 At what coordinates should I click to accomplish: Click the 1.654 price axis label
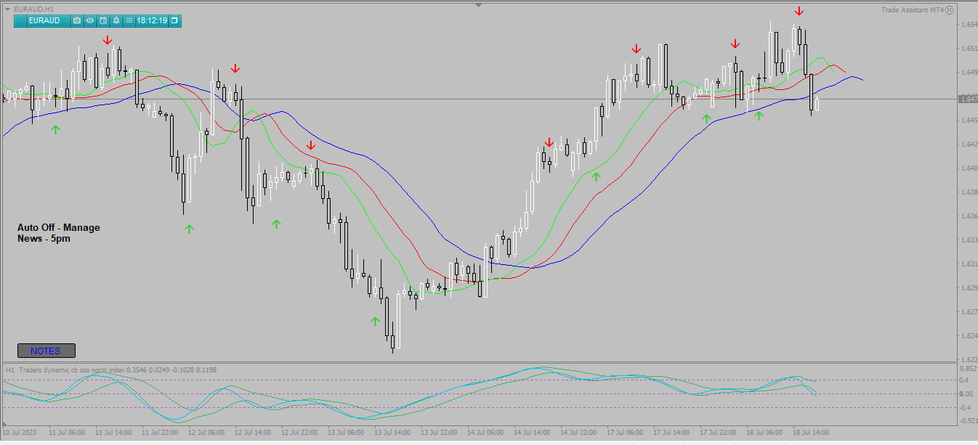pyautogui.click(x=969, y=25)
